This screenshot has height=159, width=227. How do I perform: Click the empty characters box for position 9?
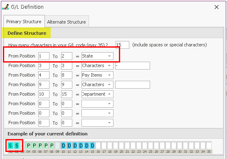[x=133, y=84]
